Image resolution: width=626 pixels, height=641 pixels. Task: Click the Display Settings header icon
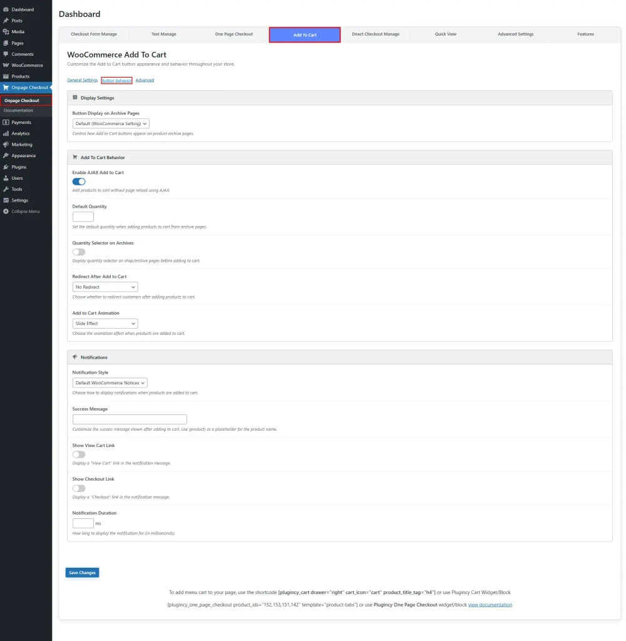(x=75, y=97)
